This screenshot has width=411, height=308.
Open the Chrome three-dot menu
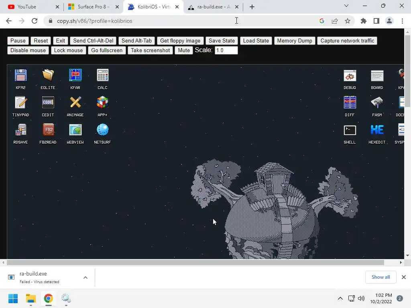(402, 21)
